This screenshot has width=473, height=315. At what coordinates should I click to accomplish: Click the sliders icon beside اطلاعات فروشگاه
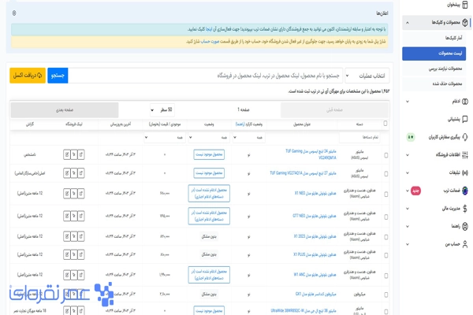[x=465, y=155]
